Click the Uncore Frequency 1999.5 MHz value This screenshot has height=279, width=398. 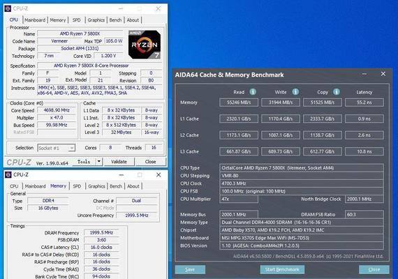pos(137,216)
